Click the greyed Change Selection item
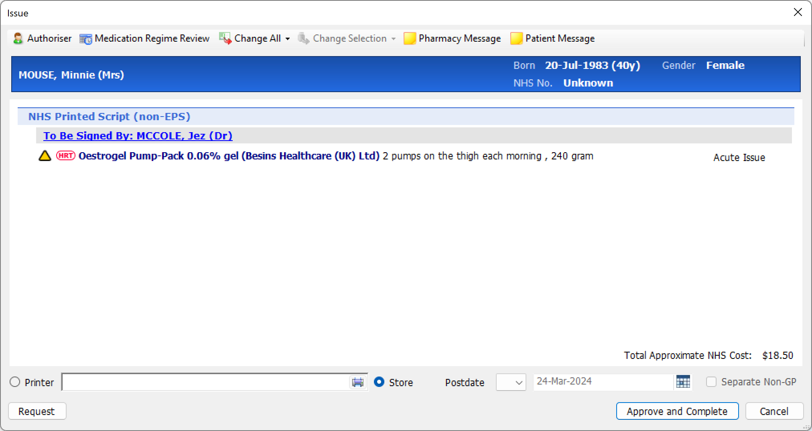The width and height of the screenshot is (812, 431). click(342, 38)
